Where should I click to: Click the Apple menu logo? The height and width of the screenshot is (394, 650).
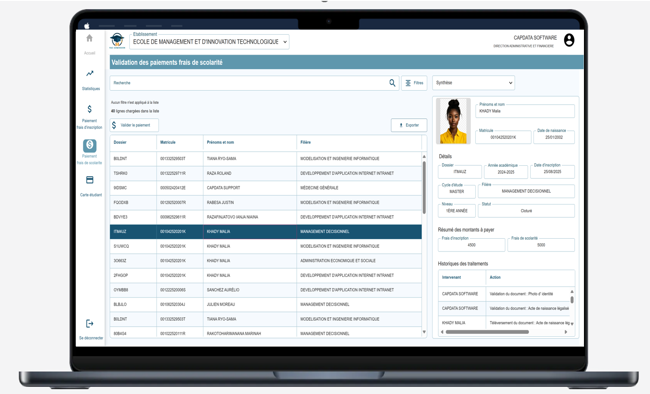(x=86, y=26)
